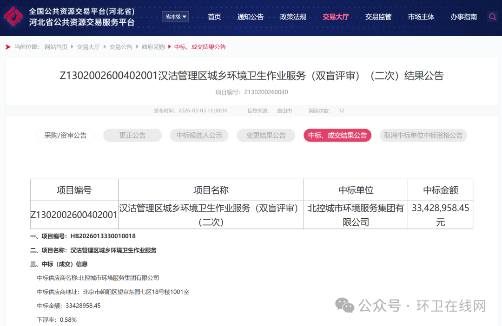The height and width of the screenshot is (326, 502).
Task: Click the line 中标金额: 33428958.45
Action: point(69,306)
